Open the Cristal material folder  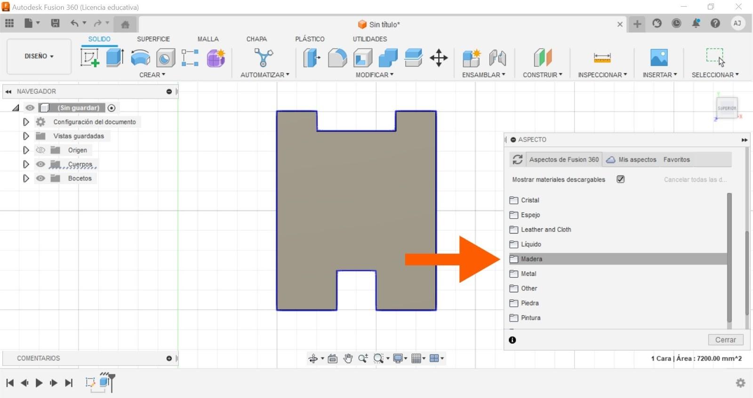618,200
